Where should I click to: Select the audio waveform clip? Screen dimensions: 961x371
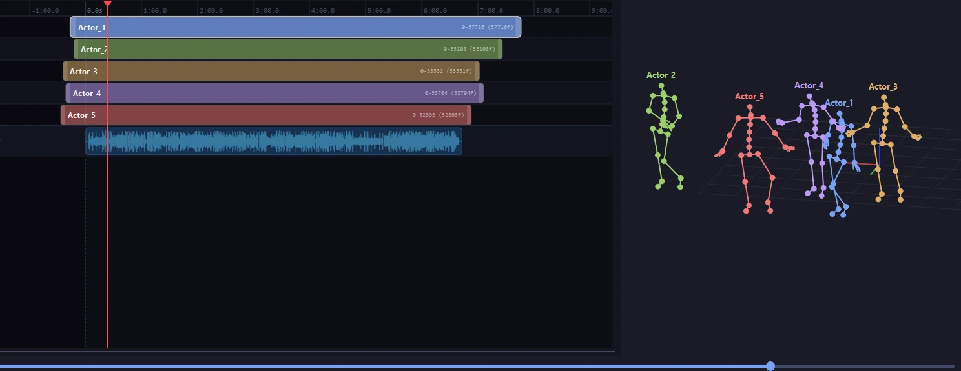tap(274, 141)
